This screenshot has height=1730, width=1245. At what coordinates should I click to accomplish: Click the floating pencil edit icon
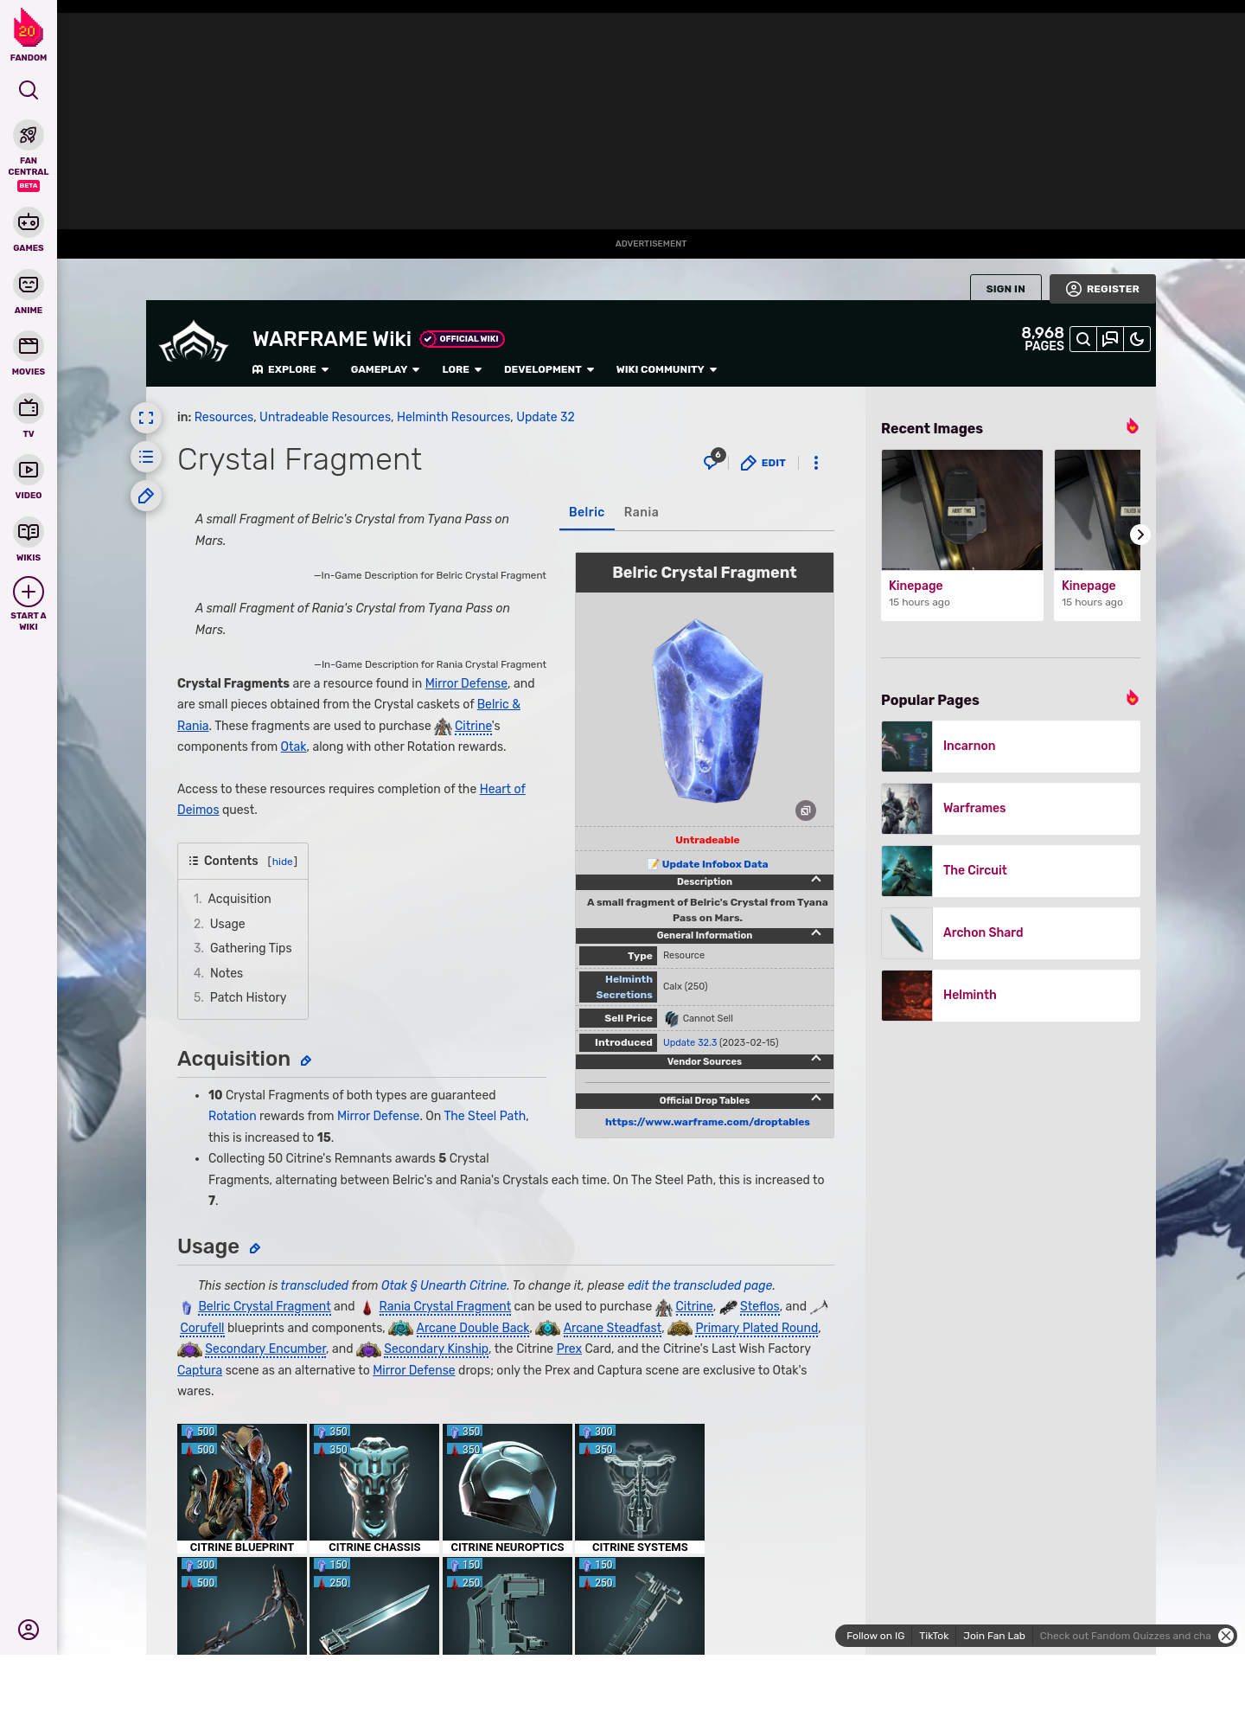146,496
